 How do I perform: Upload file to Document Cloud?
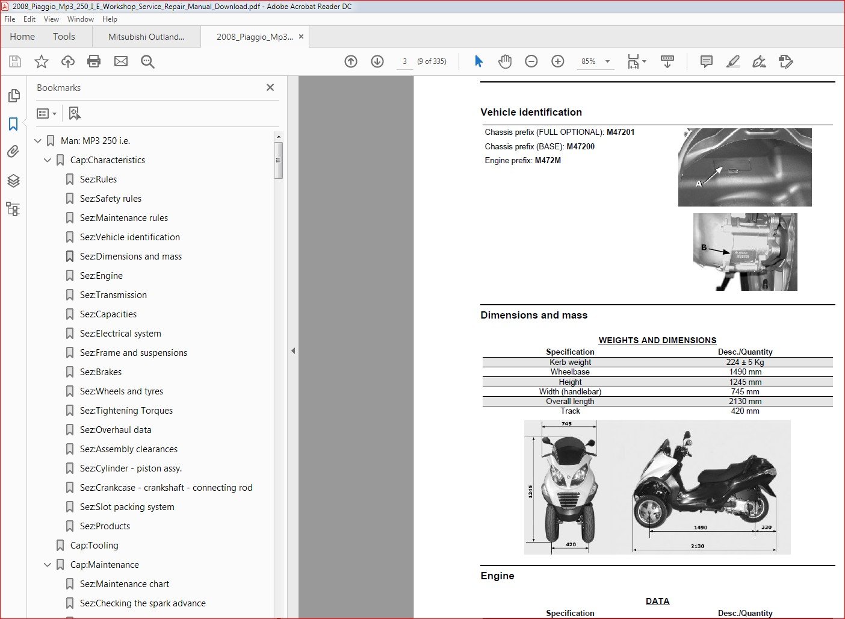coord(68,61)
